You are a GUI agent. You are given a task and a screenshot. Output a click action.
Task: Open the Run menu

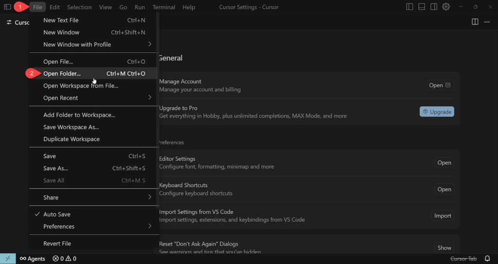140,7
